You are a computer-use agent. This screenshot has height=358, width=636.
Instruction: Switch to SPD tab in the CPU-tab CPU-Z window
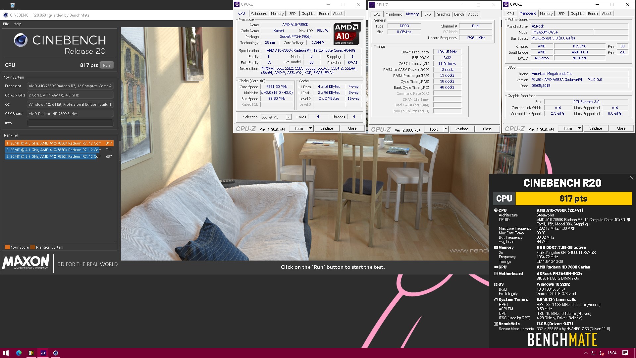[292, 14]
